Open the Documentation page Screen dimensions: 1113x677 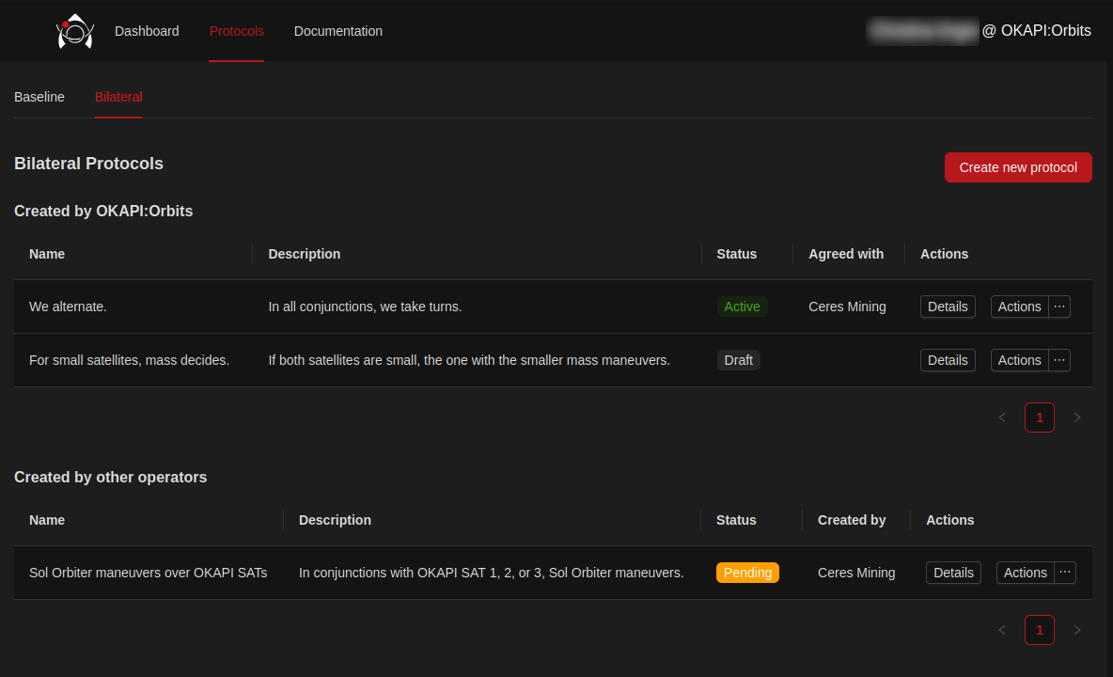click(337, 31)
